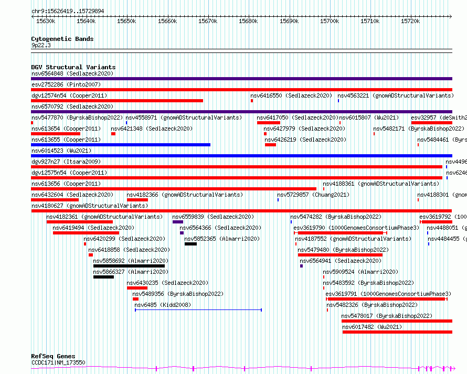Click the 15680k ruler position

tap(248, 21)
